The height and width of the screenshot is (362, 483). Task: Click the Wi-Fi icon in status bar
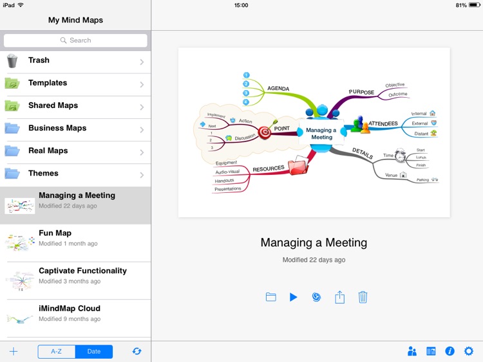coord(21,5)
